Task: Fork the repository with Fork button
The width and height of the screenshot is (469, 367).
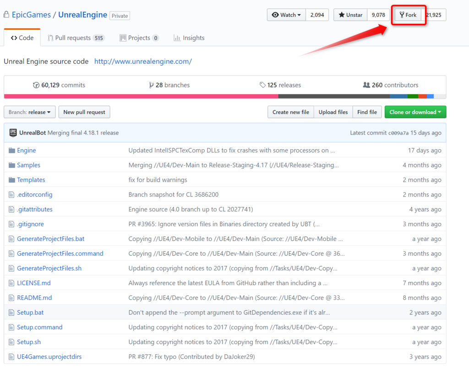Action: coord(408,15)
